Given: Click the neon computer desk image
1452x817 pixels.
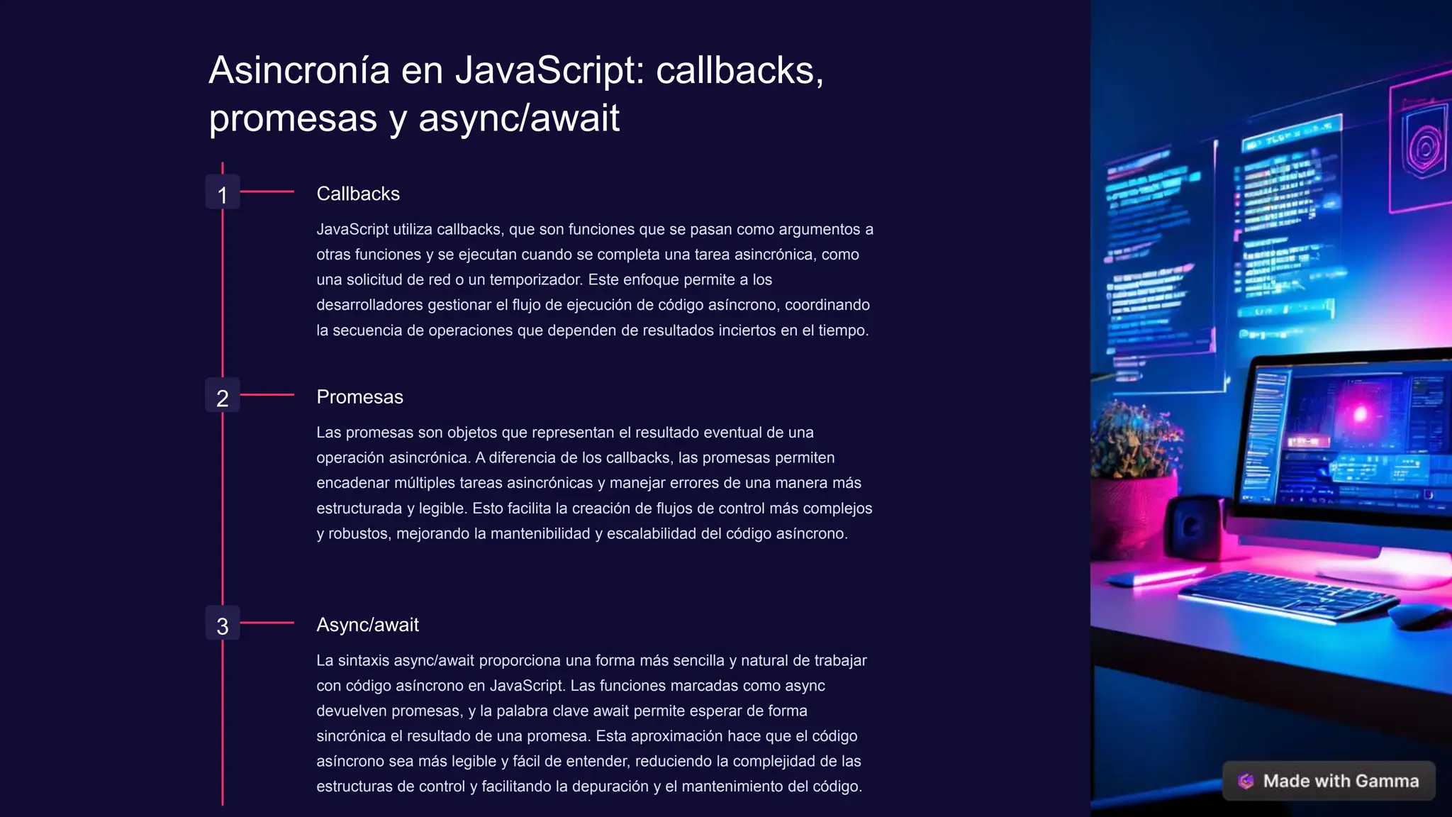Looking at the screenshot, I should (x=1271, y=408).
